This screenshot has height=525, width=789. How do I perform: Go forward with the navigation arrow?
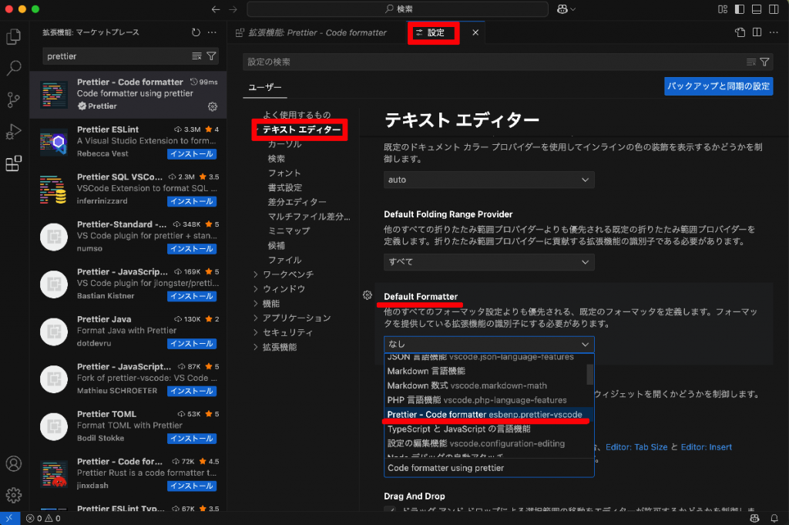[x=233, y=9]
